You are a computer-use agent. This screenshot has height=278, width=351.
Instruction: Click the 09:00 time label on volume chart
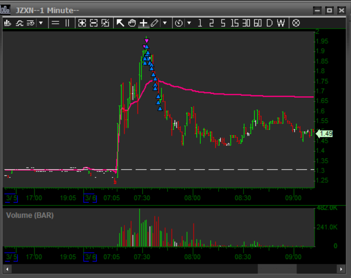(x=293, y=257)
